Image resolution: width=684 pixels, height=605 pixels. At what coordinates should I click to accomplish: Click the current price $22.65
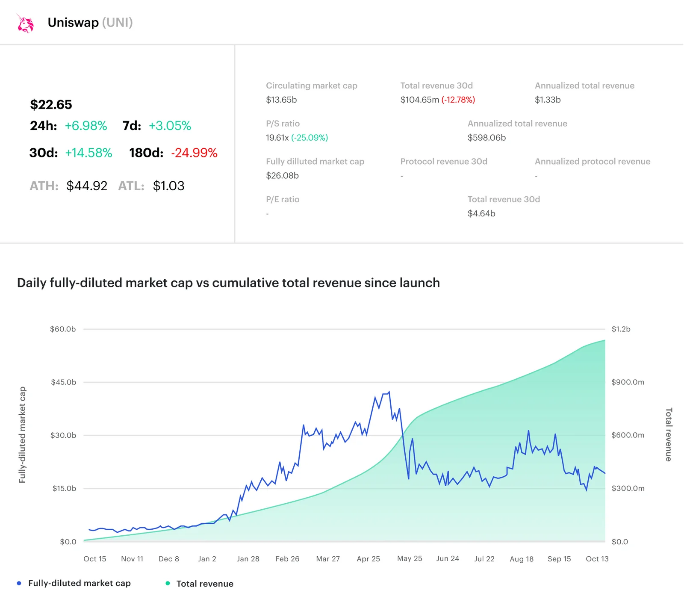pyautogui.click(x=51, y=104)
